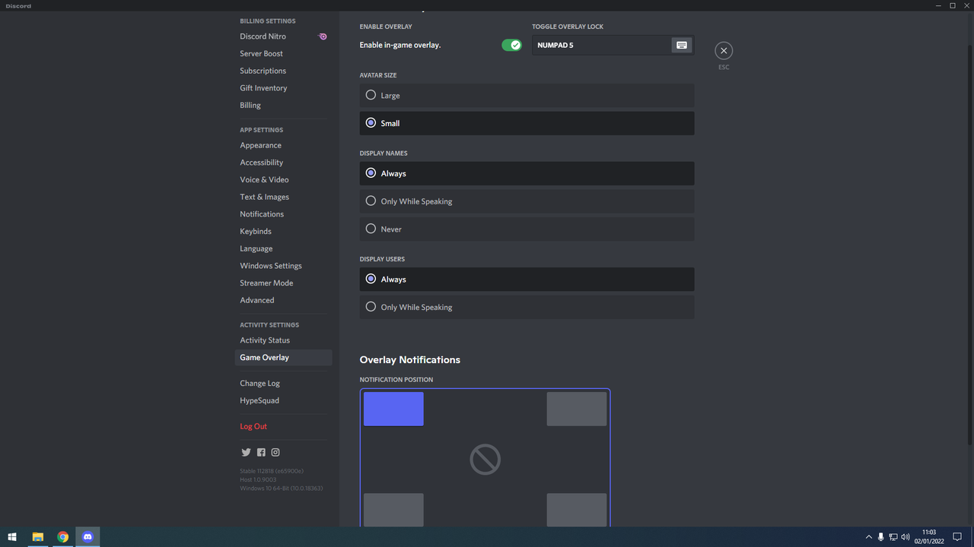Choose top-right notification position

577,409
